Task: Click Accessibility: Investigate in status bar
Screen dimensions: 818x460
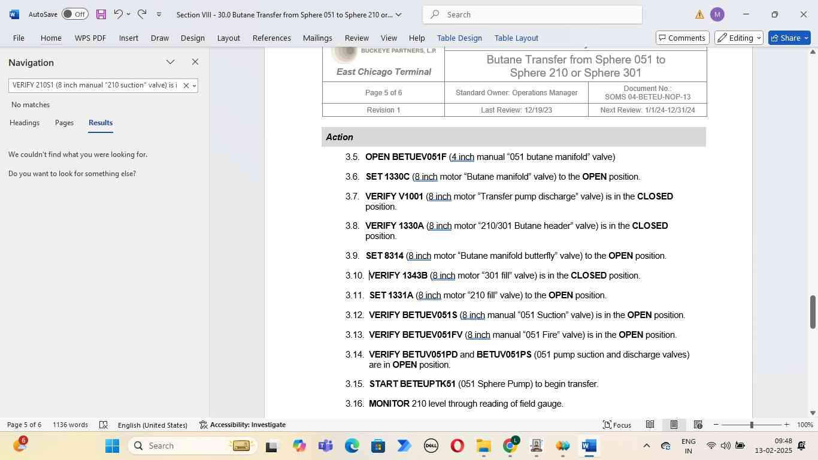Action: (243, 425)
